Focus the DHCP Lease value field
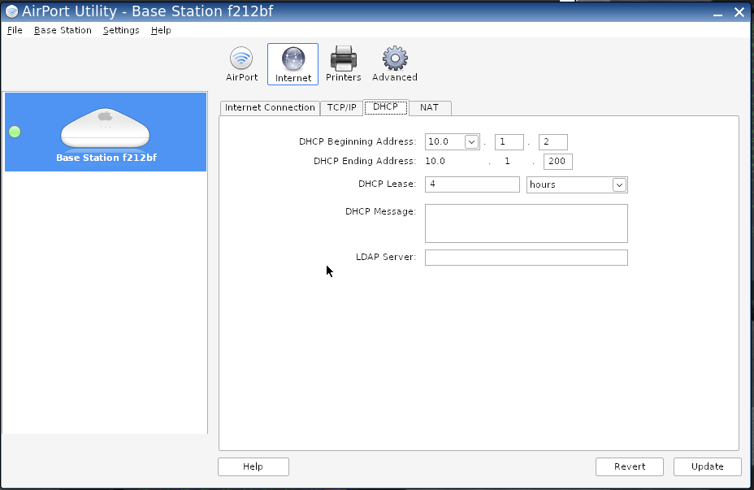 pyautogui.click(x=471, y=184)
